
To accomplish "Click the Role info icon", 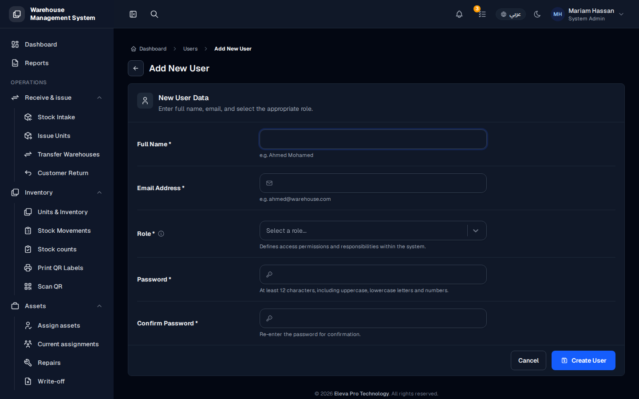I will [x=161, y=234].
